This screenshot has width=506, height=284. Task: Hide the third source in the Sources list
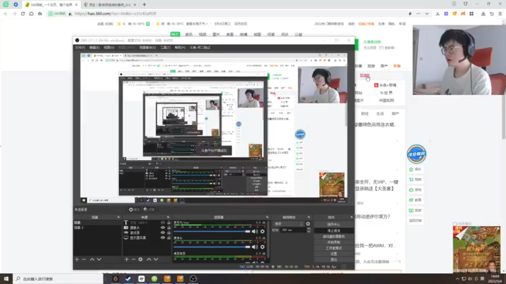(x=163, y=232)
